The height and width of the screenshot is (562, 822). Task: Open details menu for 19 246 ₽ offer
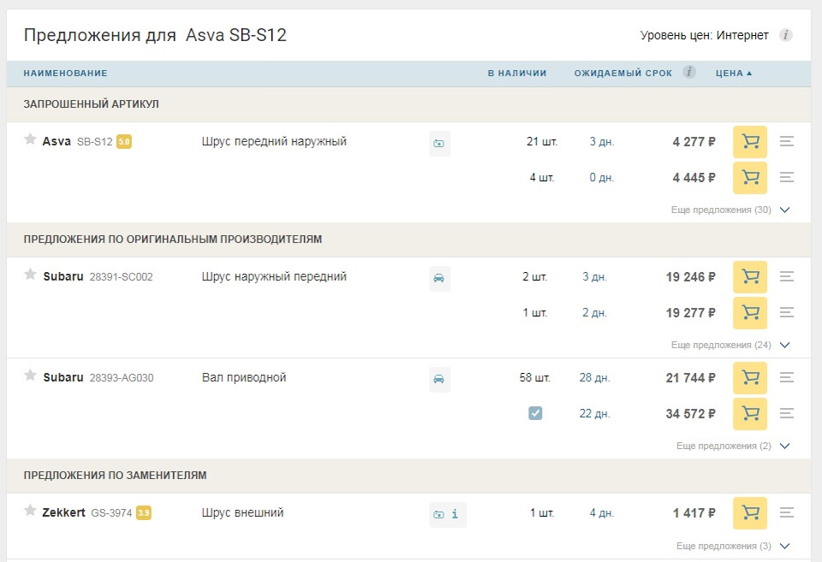(x=786, y=276)
